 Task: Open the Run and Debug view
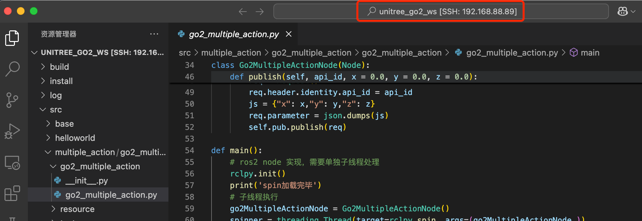click(12, 131)
